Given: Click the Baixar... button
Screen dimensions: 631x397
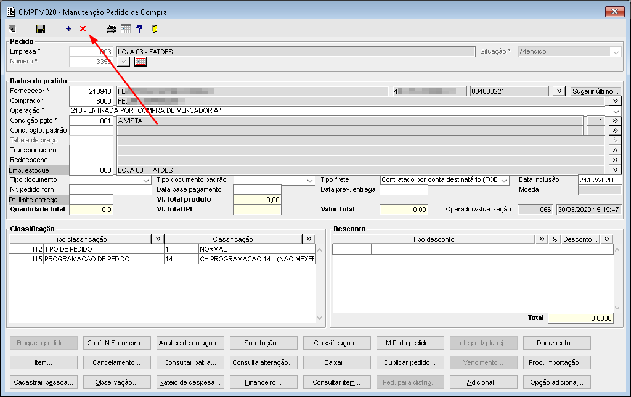Looking at the screenshot, I should point(337,362).
